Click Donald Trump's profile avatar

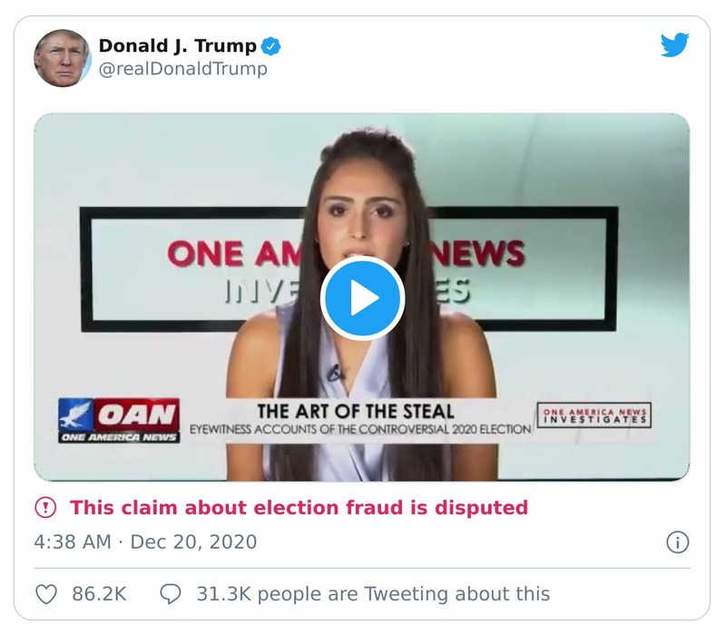[64, 53]
